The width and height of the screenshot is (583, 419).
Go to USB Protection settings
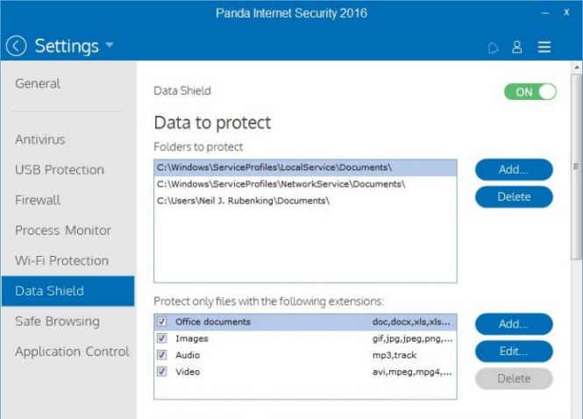click(x=60, y=169)
